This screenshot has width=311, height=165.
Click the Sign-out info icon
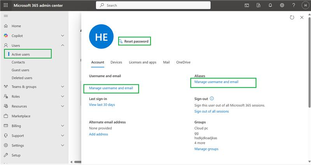[212, 99]
